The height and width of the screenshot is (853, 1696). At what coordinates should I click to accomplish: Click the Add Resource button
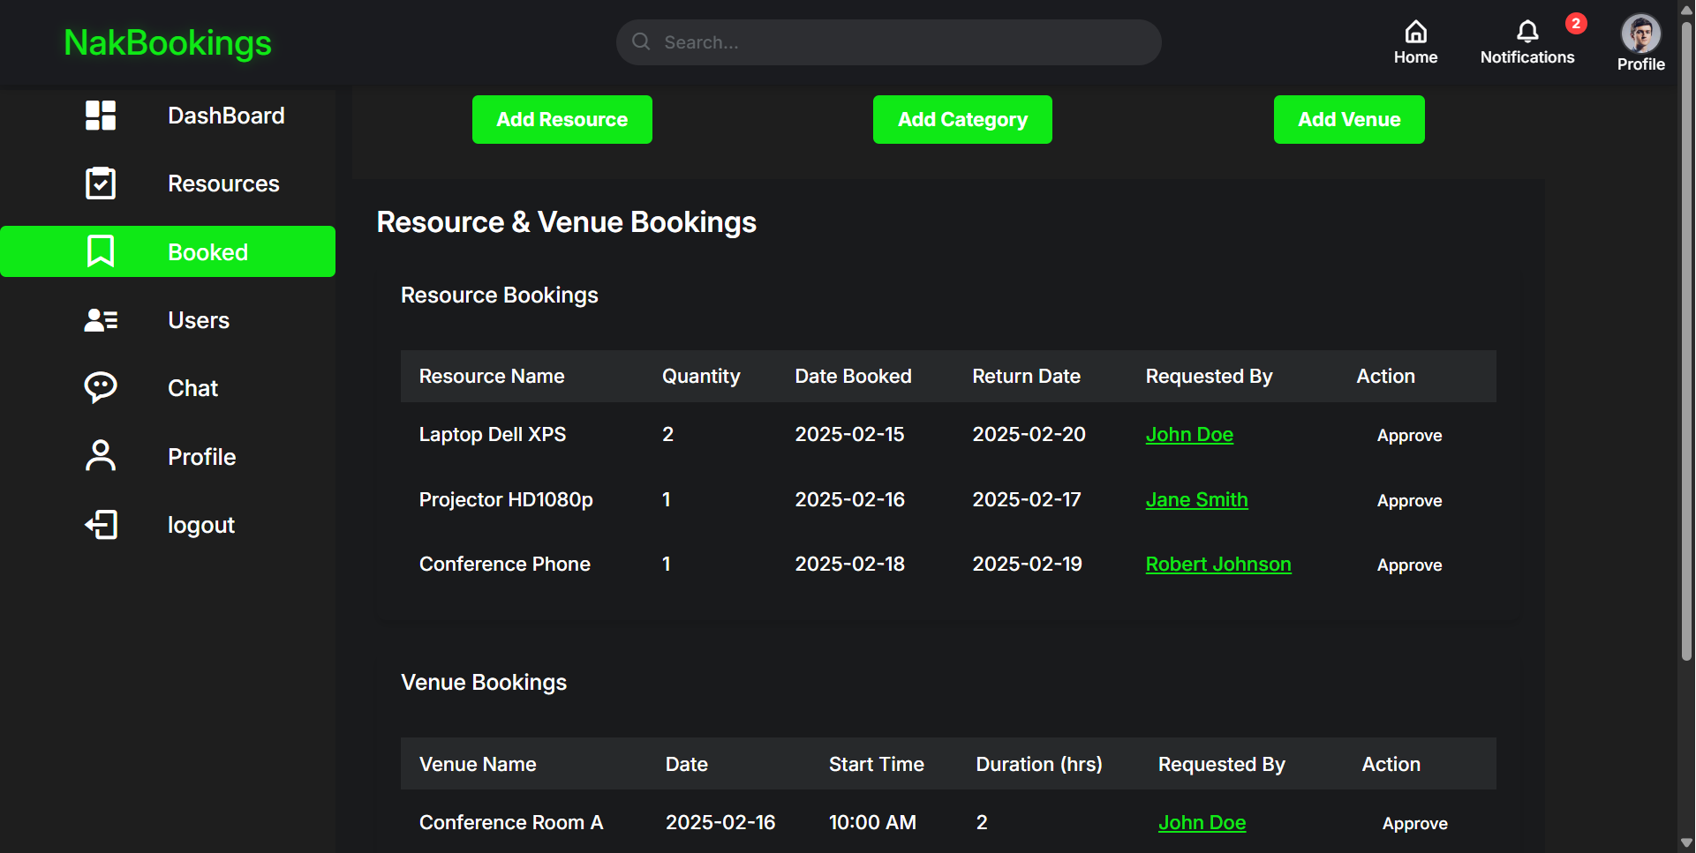562,119
